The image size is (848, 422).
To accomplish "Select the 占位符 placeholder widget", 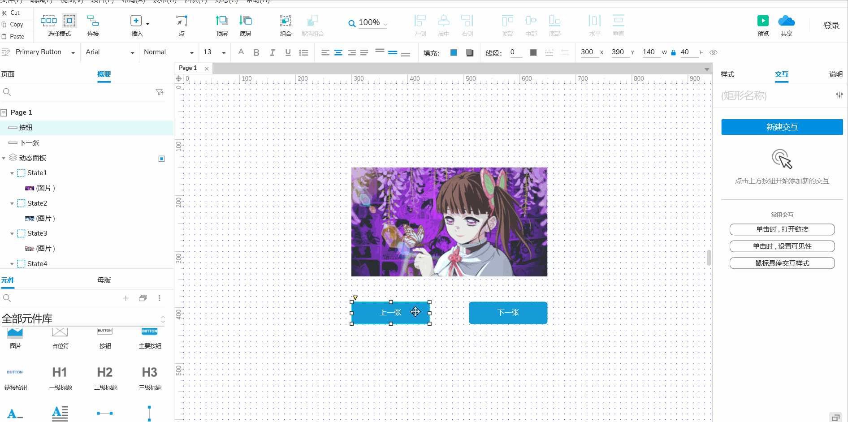I will (60, 338).
